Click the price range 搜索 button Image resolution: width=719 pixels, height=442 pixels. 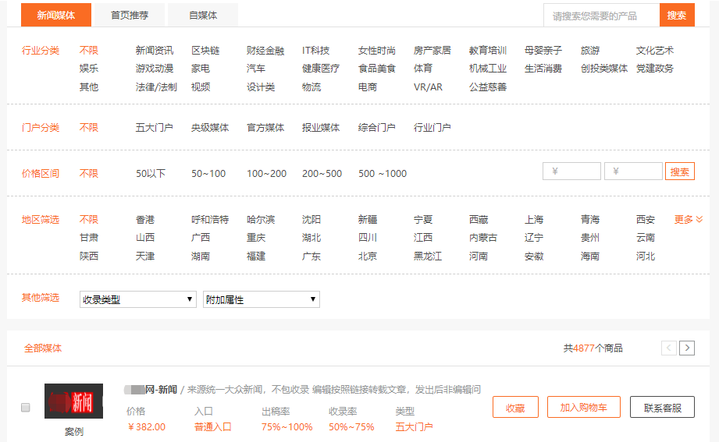coord(679,171)
